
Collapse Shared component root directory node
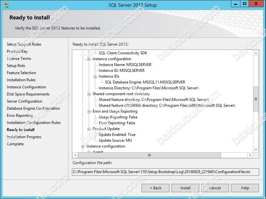click(x=89, y=94)
